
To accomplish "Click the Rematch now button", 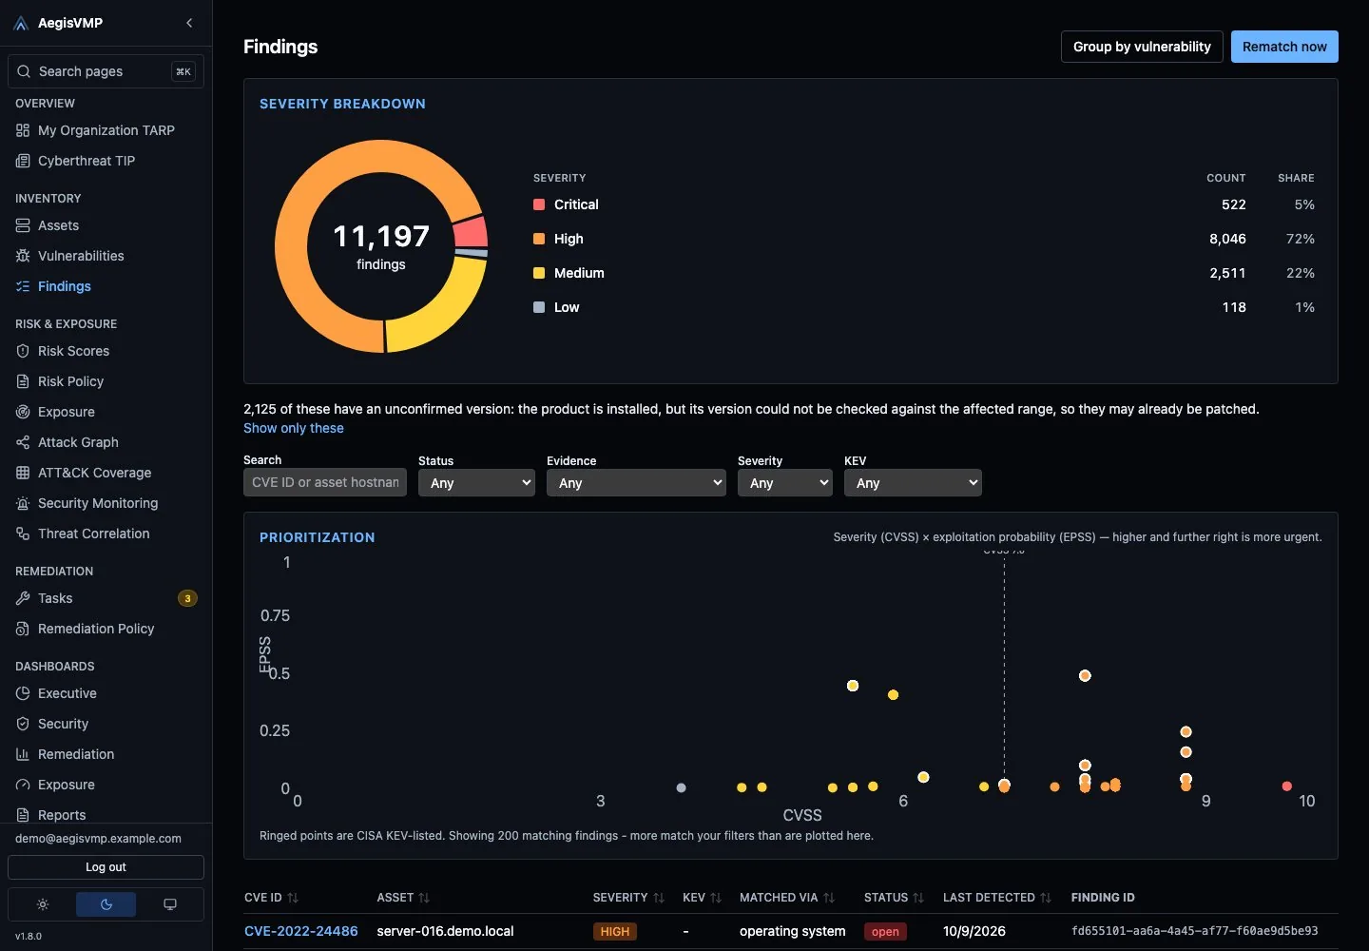I will click(x=1284, y=47).
